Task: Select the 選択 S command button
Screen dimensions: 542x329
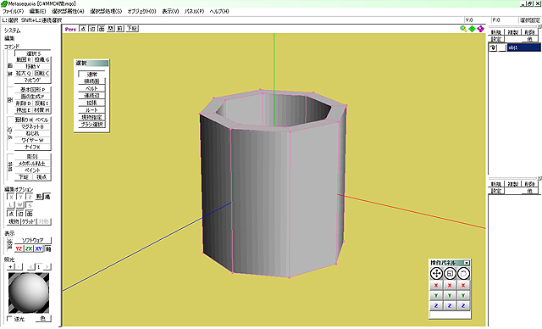Action: pos(33,53)
